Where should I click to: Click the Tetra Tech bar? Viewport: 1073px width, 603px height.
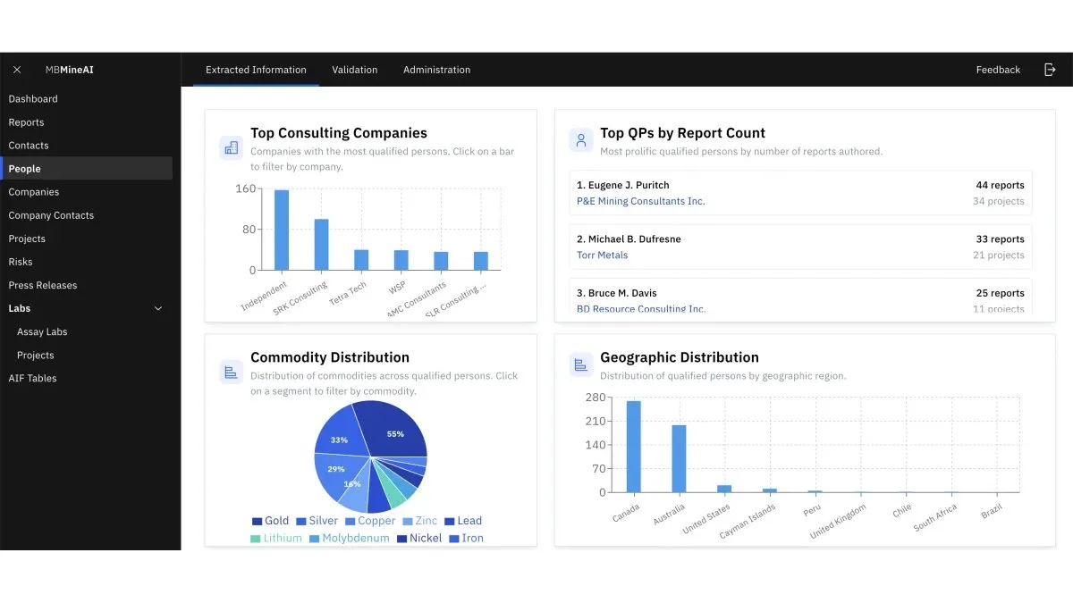[361, 259]
